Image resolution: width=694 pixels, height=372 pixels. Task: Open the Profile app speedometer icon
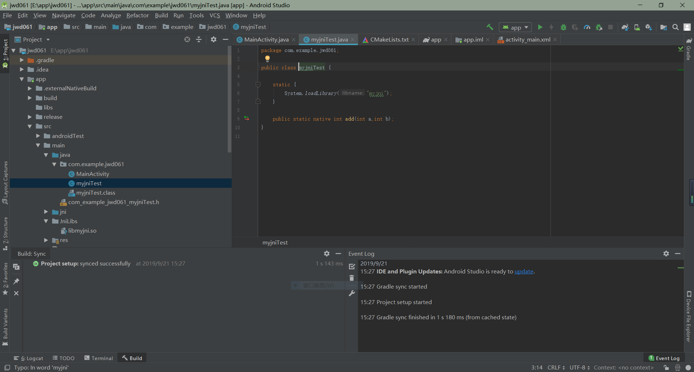tap(587, 27)
